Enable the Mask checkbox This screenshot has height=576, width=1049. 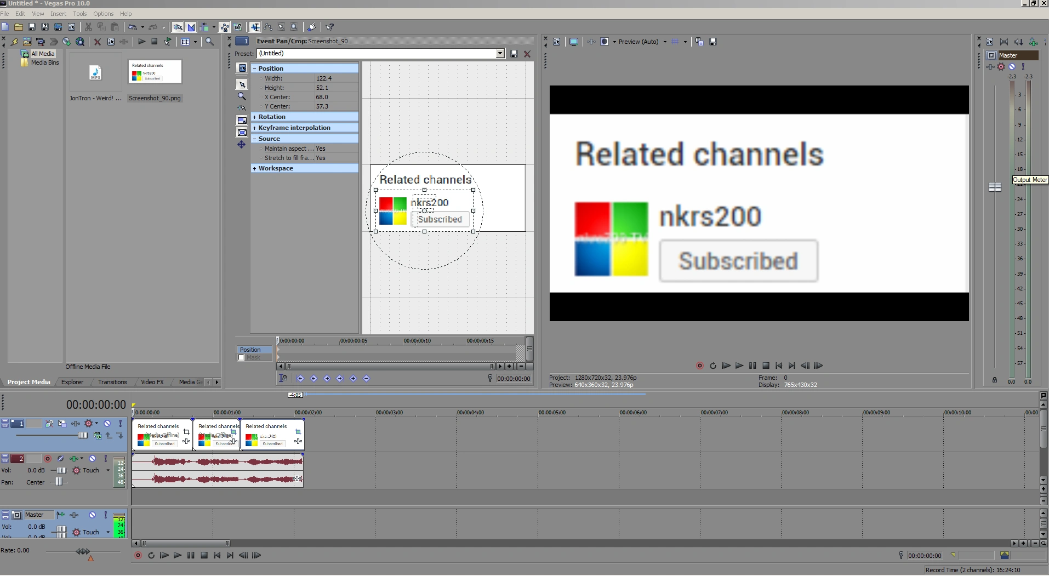click(x=241, y=358)
